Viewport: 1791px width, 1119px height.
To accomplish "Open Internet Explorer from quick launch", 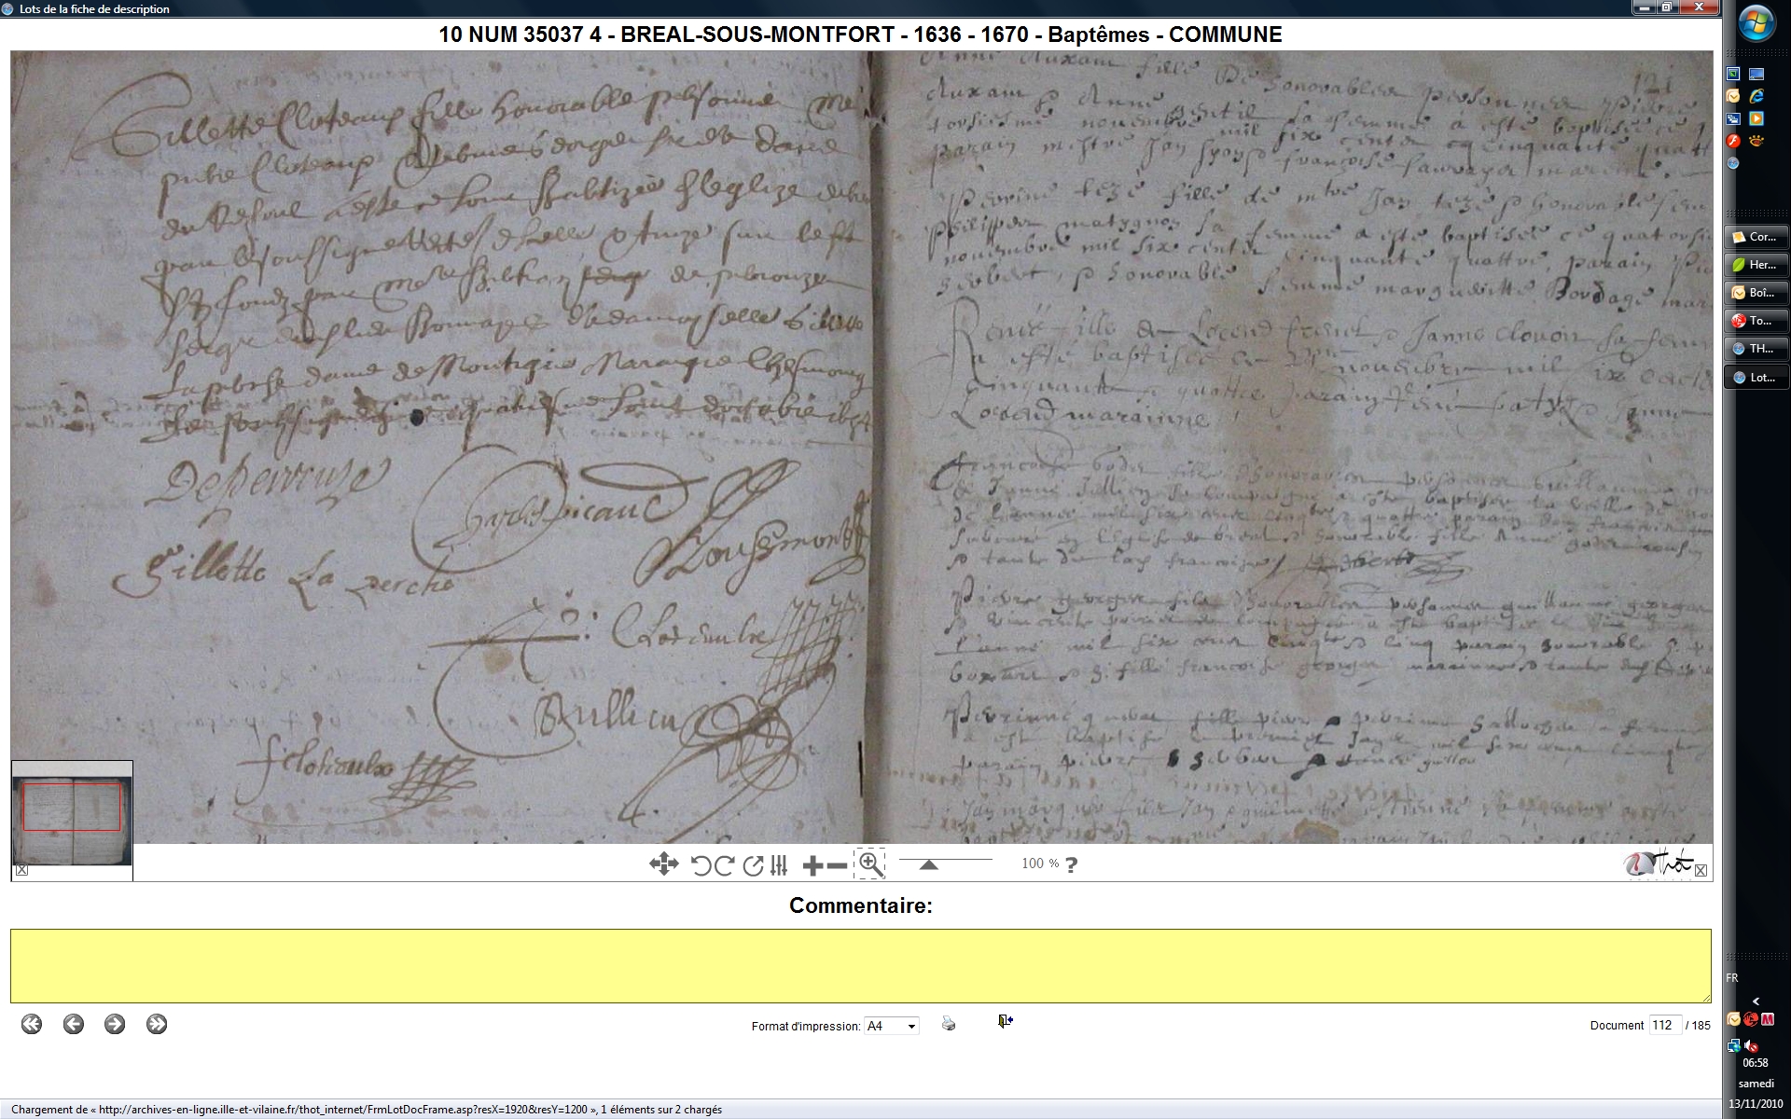I will pyautogui.click(x=1756, y=96).
